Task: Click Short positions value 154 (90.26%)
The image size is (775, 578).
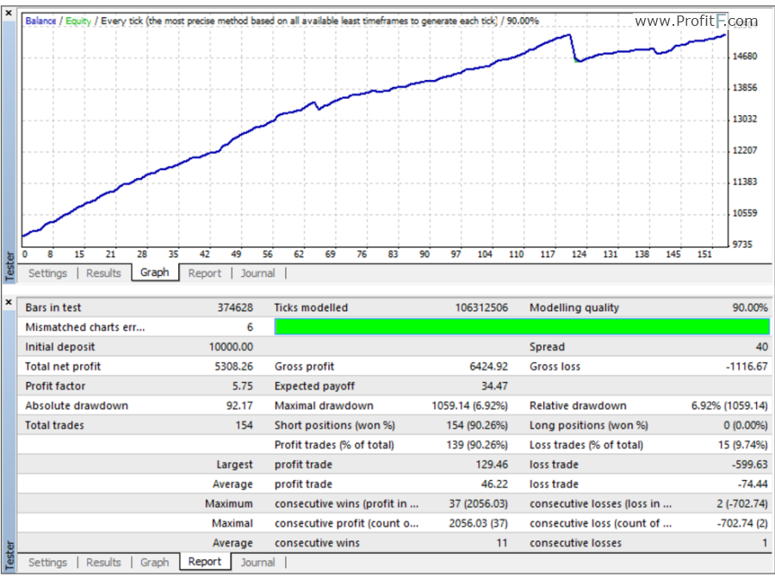Action: click(x=477, y=425)
